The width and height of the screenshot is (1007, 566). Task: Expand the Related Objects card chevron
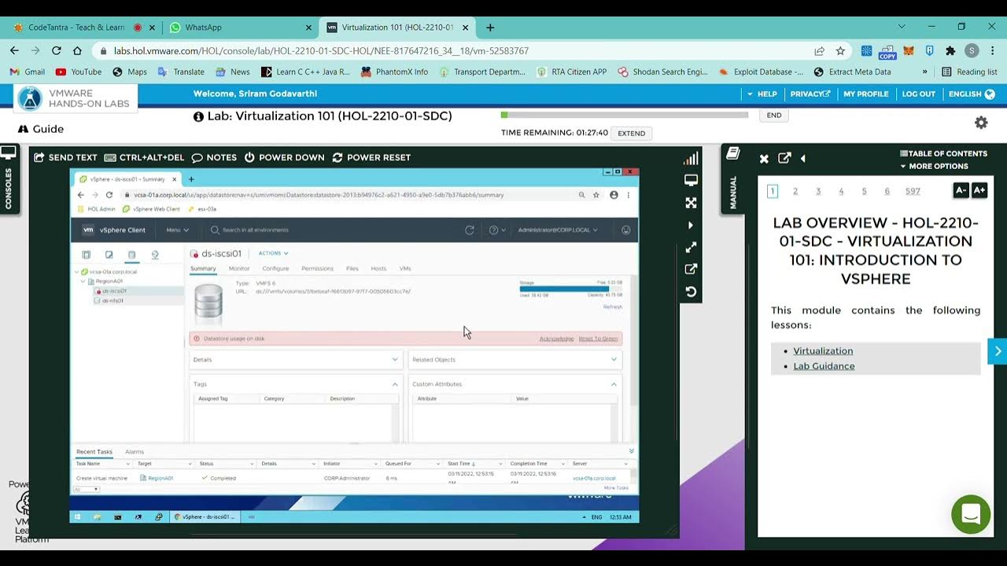614,359
